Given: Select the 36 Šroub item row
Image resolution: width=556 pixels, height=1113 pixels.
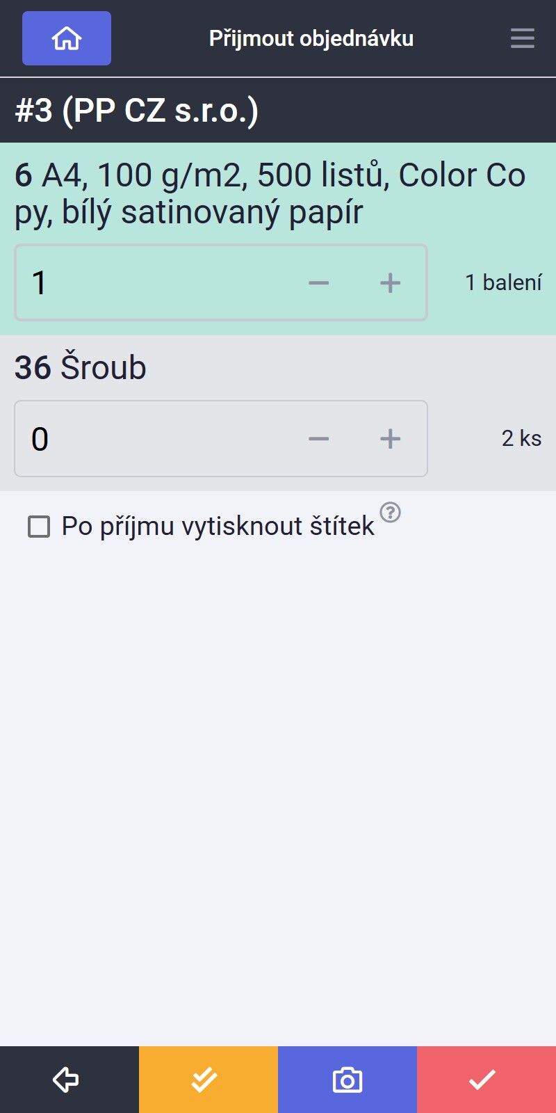Looking at the screenshot, I should pyautogui.click(x=278, y=413).
